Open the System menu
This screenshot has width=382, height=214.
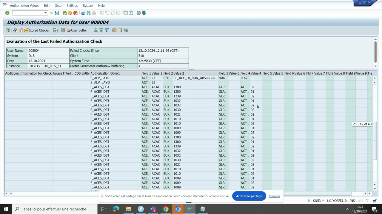[88, 6]
